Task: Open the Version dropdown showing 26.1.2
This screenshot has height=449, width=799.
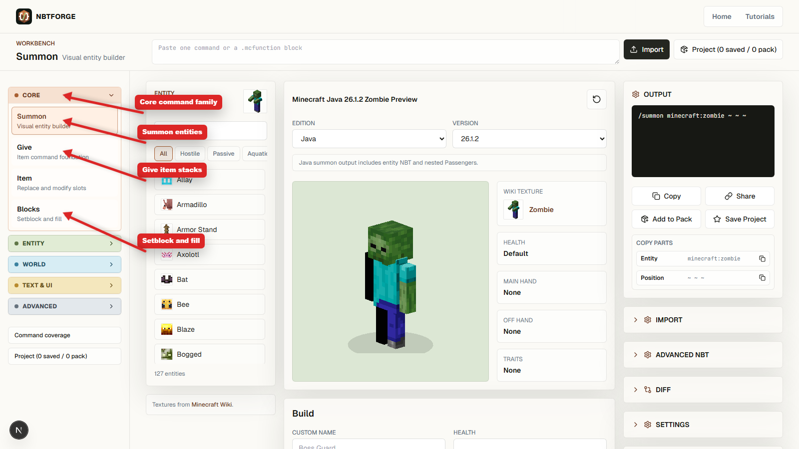Action: coord(529,139)
